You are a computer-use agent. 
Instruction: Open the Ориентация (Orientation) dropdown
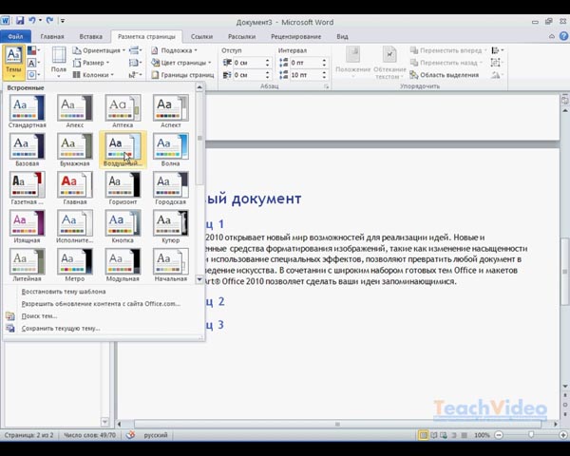pyautogui.click(x=100, y=50)
